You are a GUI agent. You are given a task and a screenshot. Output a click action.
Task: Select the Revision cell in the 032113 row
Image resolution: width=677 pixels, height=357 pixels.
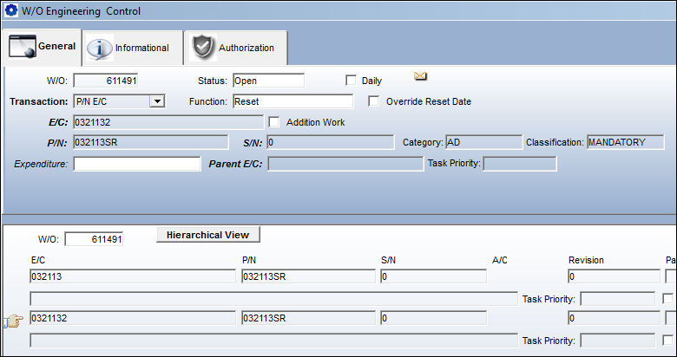click(614, 276)
